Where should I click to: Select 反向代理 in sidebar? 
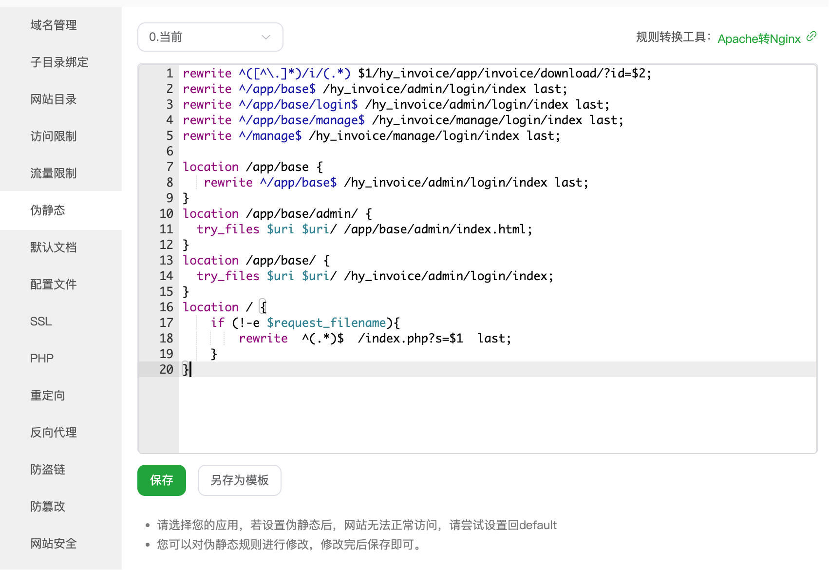(54, 433)
